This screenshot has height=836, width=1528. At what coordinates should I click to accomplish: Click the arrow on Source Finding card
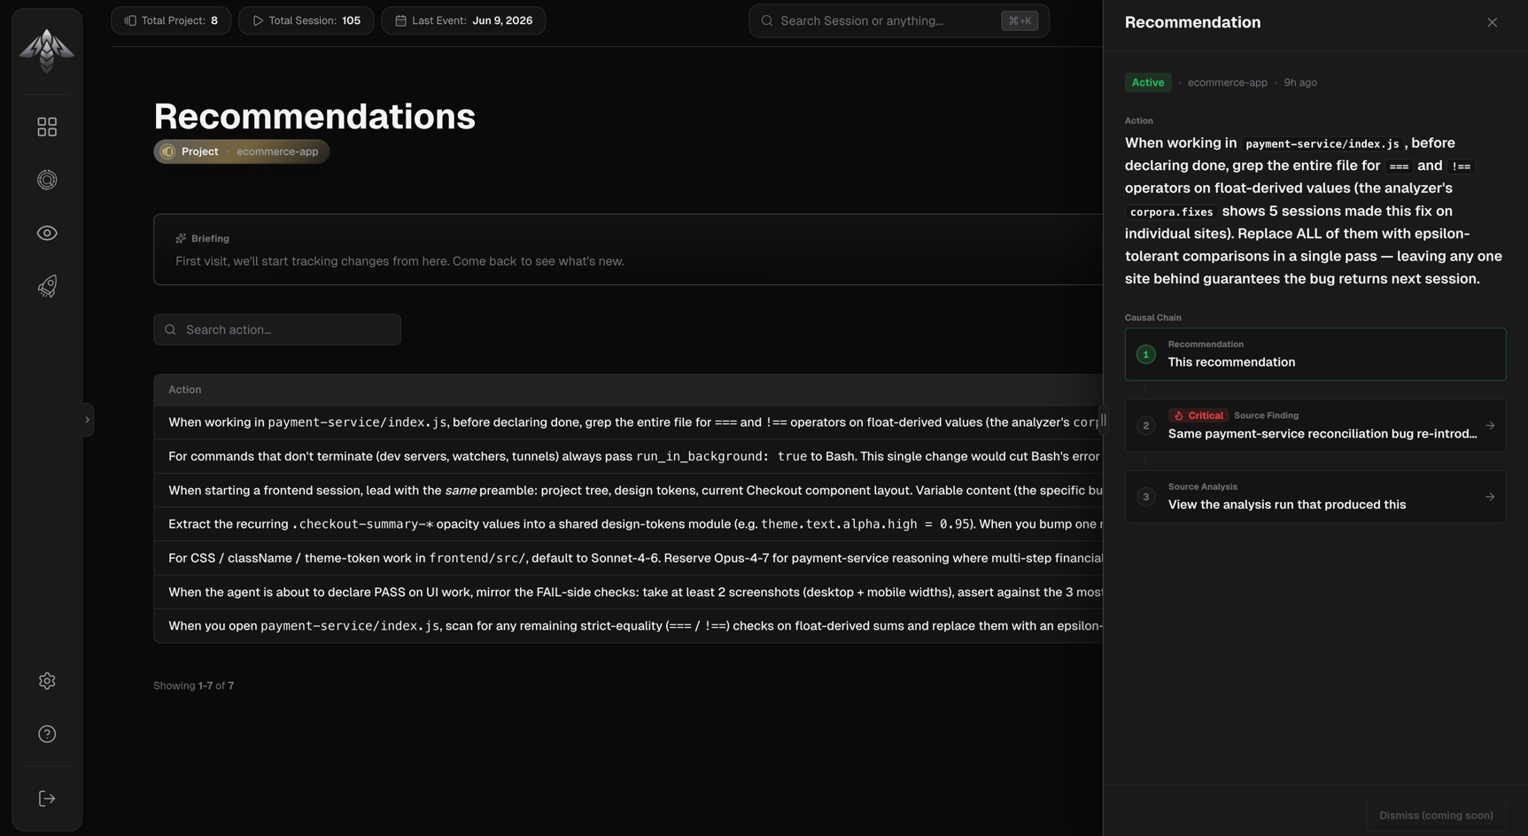(x=1490, y=425)
